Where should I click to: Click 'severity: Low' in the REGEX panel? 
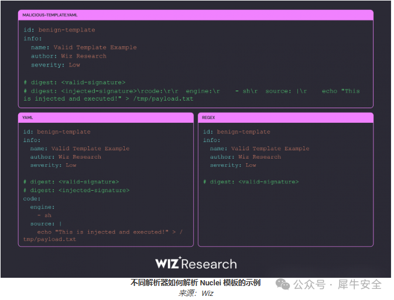(x=233, y=165)
